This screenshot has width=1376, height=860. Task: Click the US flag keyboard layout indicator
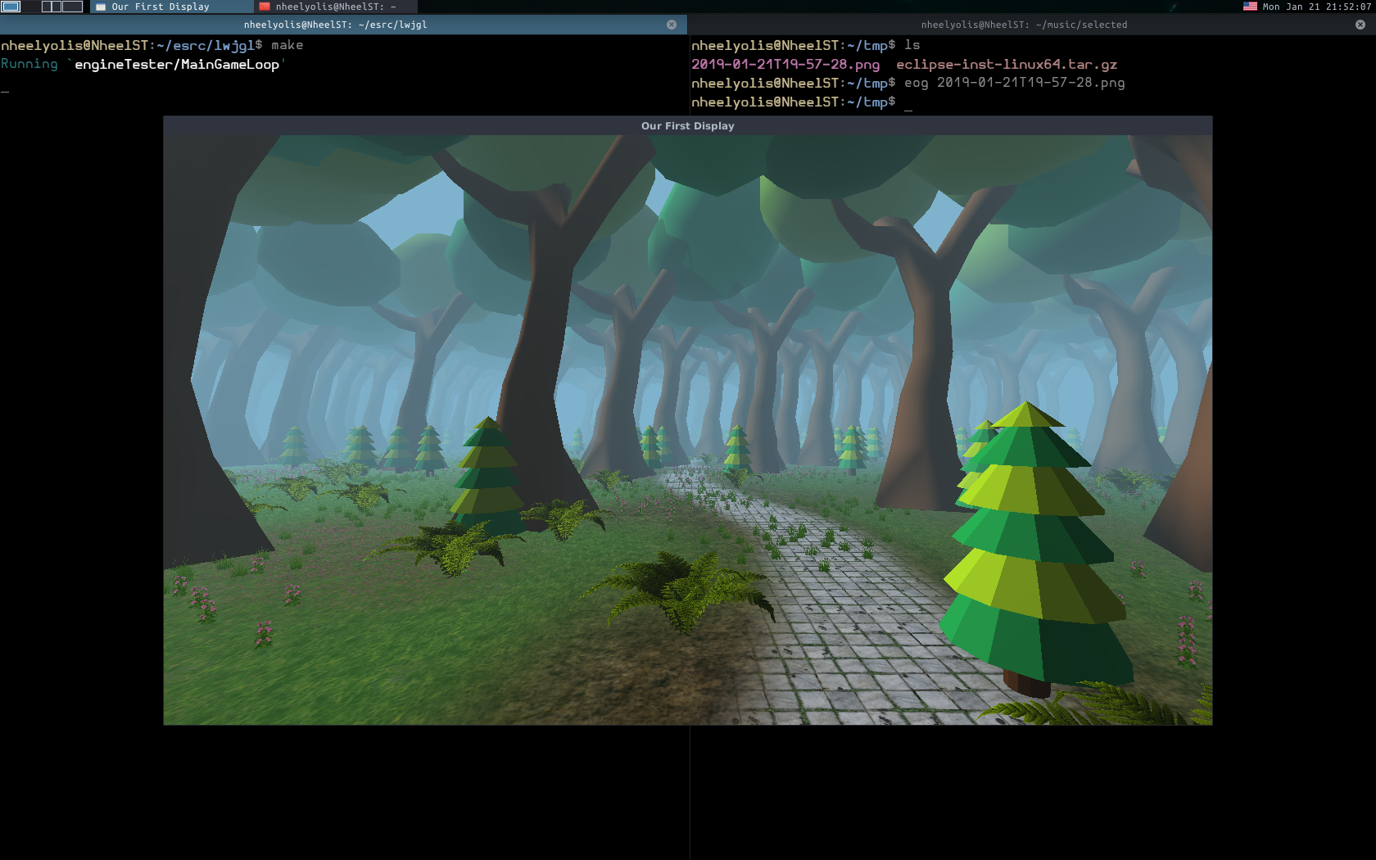pos(1250,7)
